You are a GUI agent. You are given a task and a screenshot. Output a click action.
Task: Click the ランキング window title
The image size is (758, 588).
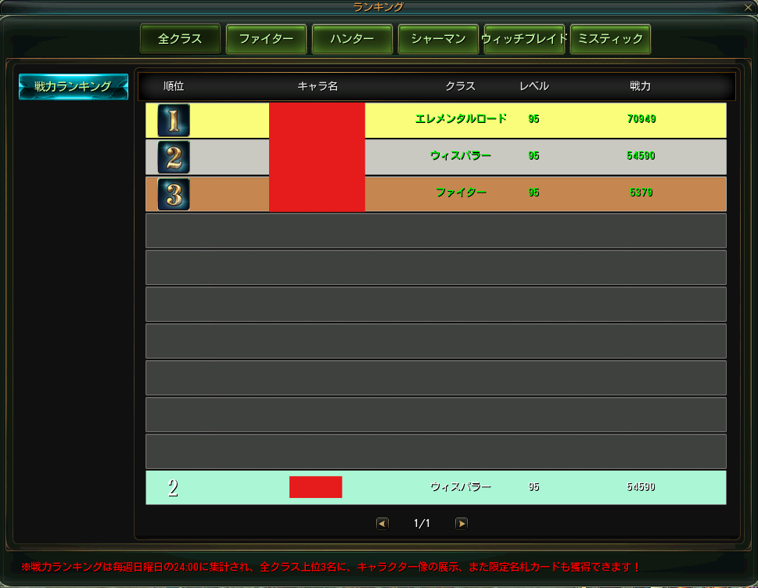(379, 7)
